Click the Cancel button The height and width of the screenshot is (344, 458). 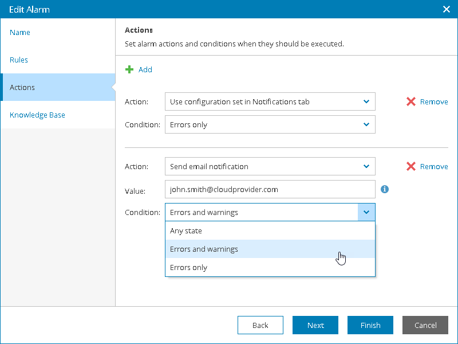(425, 325)
